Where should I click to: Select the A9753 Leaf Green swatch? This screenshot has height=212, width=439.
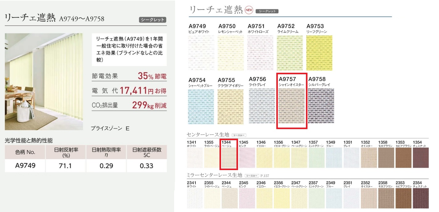(x=319, y=53)
